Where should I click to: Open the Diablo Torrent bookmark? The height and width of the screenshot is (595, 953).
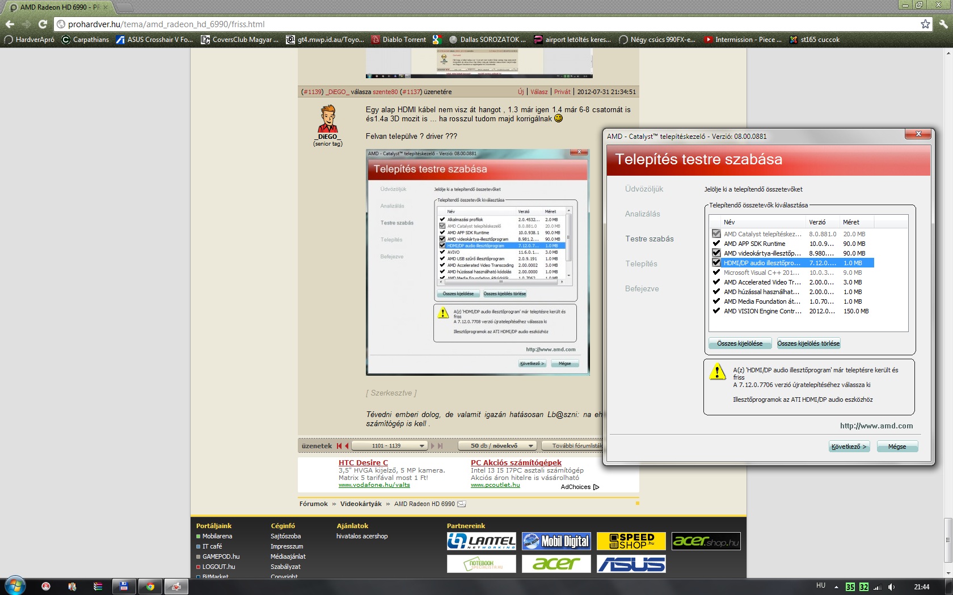[x=398, y=40]
